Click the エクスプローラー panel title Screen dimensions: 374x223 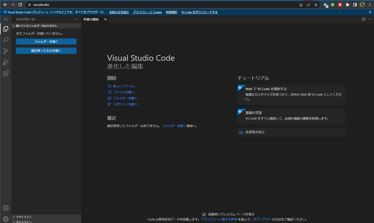click(26, 19)
